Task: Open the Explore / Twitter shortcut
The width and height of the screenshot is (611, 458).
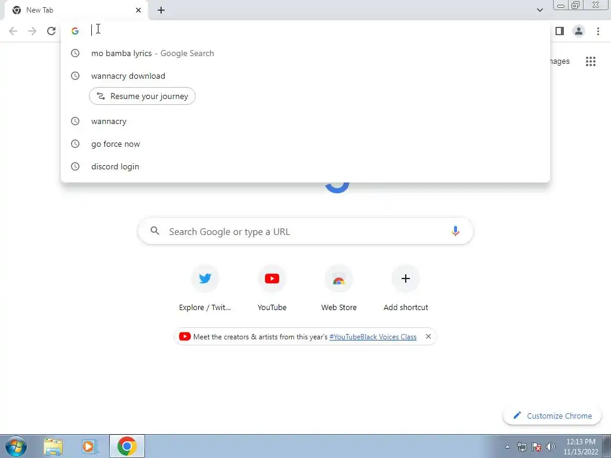Action: pos(205,289)
